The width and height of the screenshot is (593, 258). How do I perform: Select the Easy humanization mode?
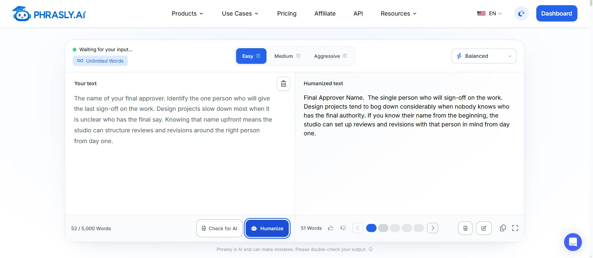(x=251, y=56)
